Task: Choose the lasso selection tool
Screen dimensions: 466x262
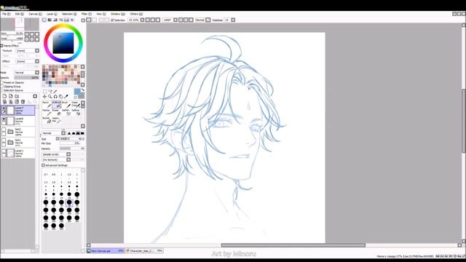Action: 50,92
